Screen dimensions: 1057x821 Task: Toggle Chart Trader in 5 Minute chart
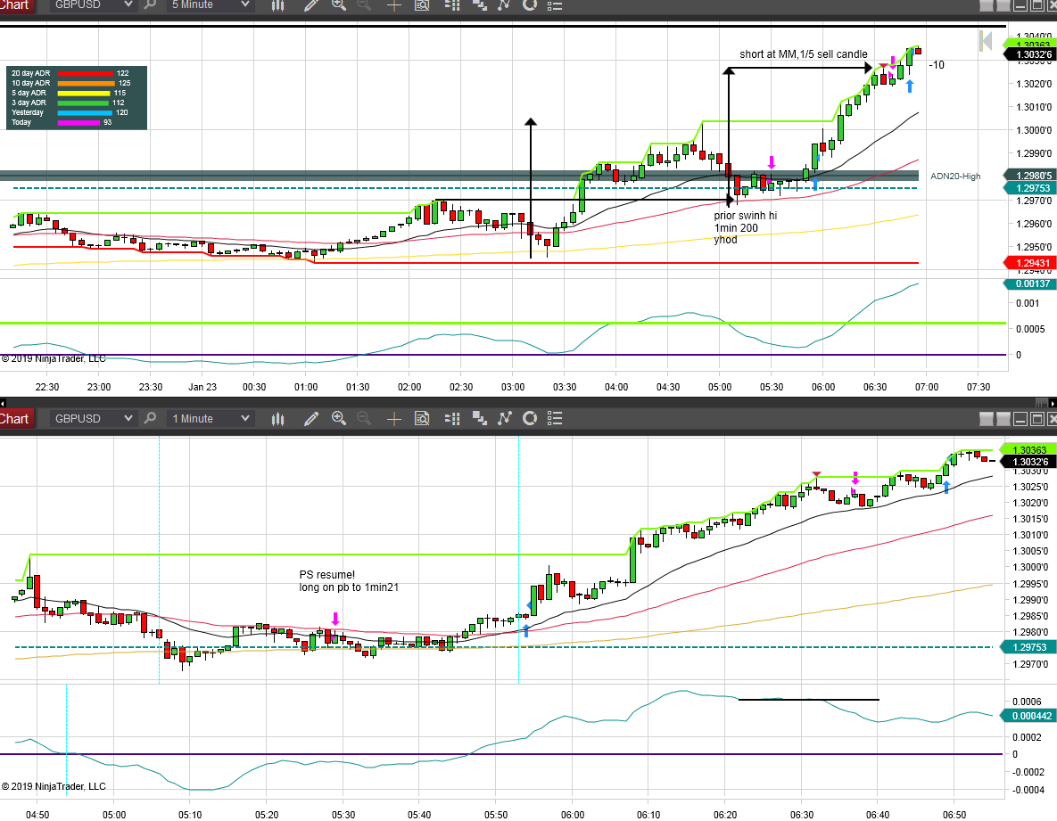(452, 5)
